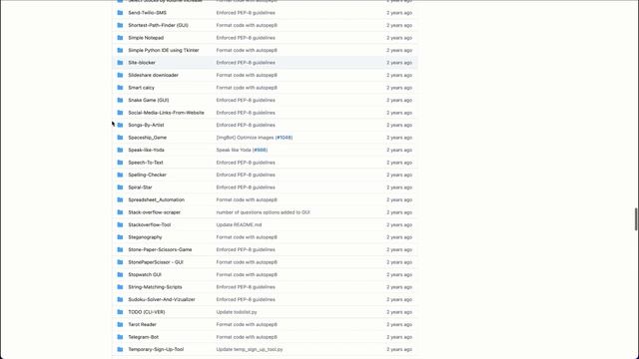This screenshot has height=359, width=639.
Task: Open Social-Media-Links-From-Website folder name
Action: click(x=166, y=113)
